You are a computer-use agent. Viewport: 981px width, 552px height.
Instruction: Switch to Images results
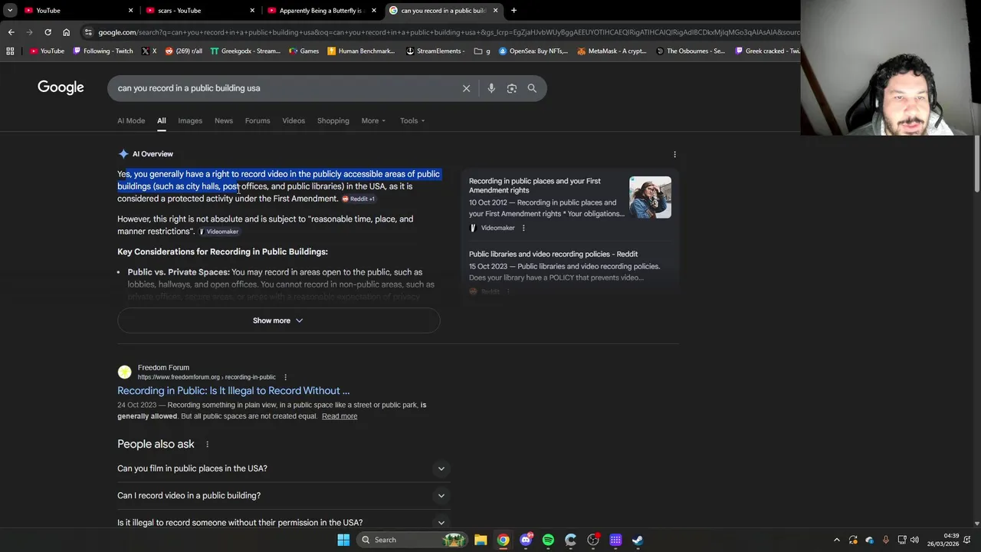190,120
